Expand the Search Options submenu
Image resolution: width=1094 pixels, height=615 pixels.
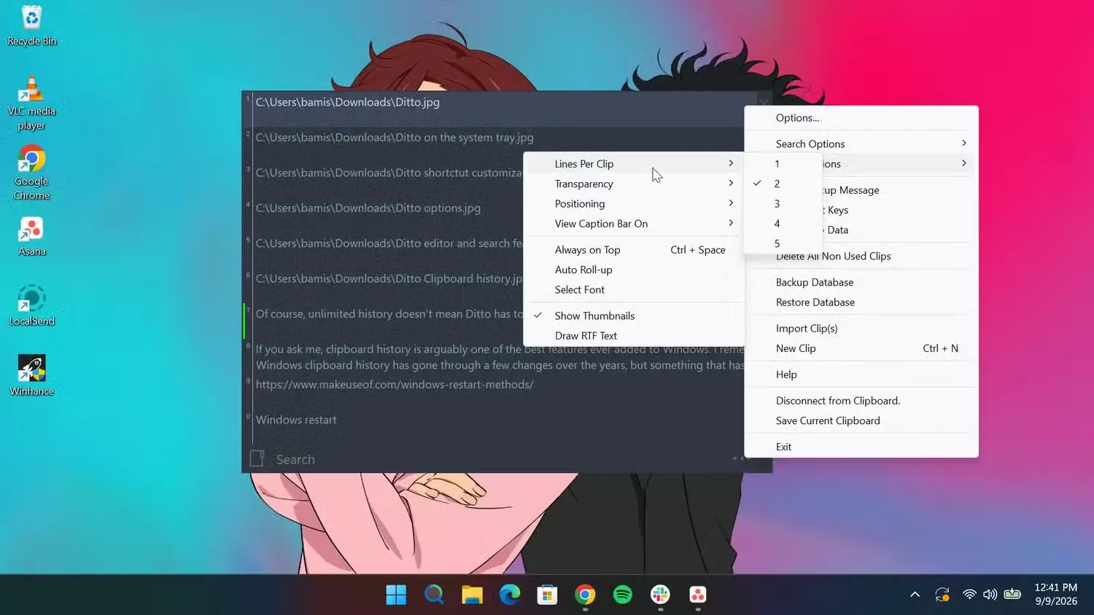pyautogui.click(x=861, y=144)
